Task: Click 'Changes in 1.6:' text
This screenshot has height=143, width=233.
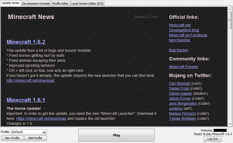Action: click(20, 124)
